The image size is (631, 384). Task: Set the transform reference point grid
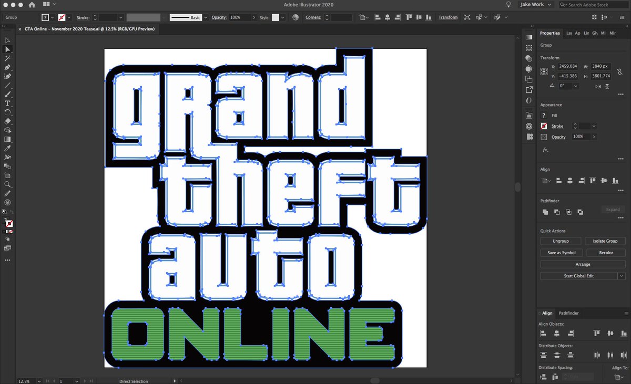click(x=544, y=71)
